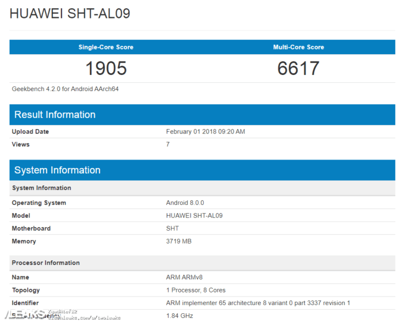
Task: Click the date February 01 2018 09:20 AM
Action: (205, 132)
